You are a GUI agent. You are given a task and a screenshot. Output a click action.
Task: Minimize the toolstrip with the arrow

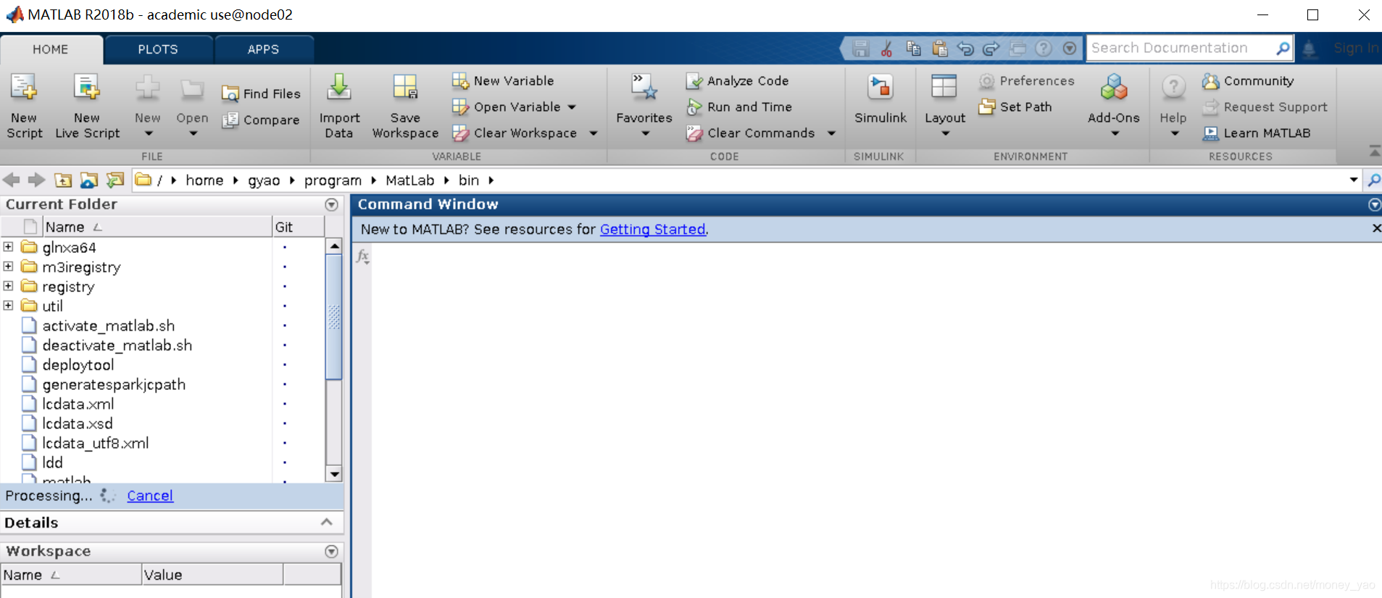[1374, 151]
